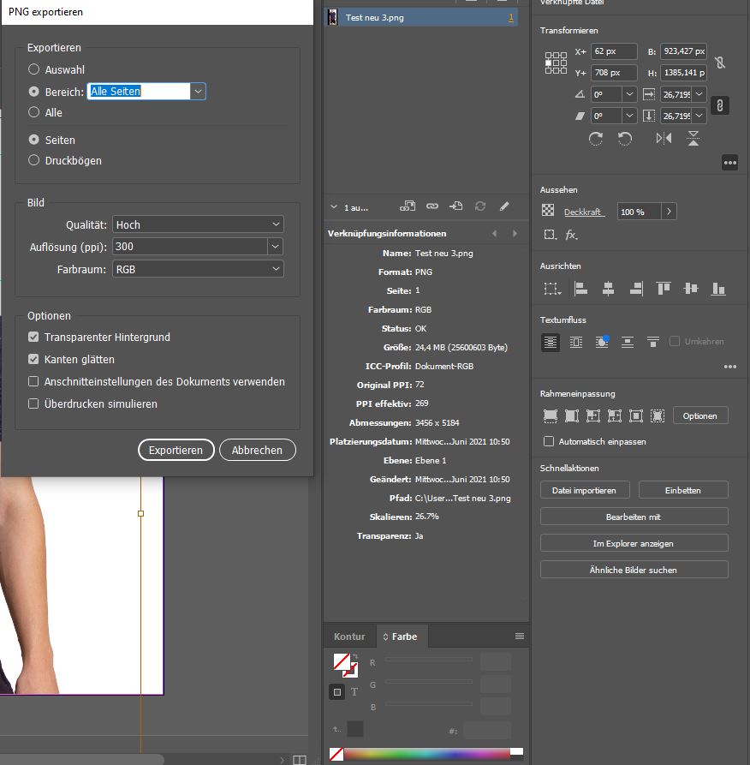Open the Textumfluss panel options menu
The image size is (750, 765).
(x=729, y=367)
